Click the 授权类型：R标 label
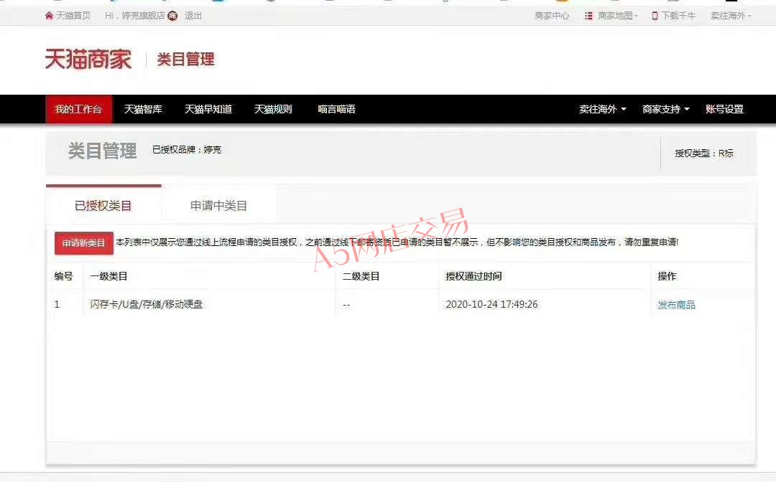Viewport: 776px width, 482px height. pyautogui.click(x=703, y=153)
